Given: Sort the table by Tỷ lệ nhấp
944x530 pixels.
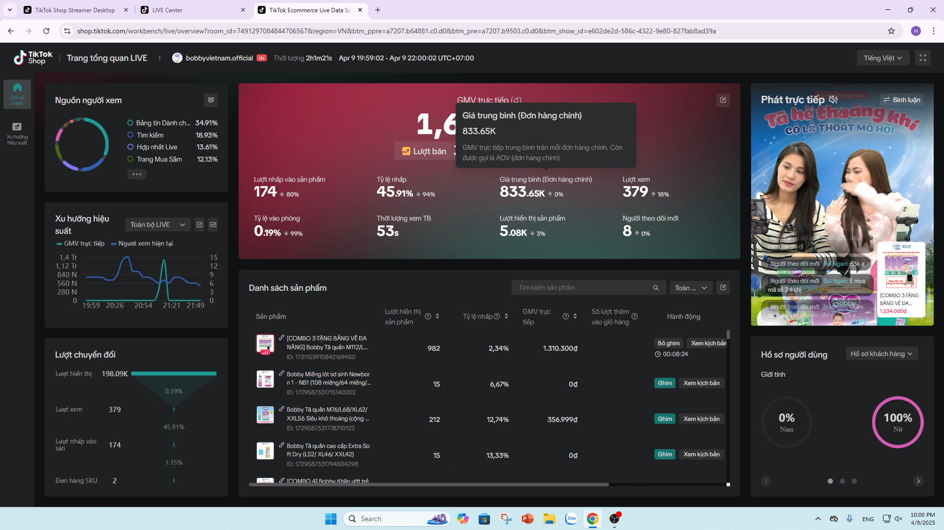Looking at the screenshot, I should pyautogui.click(x=506, y=316).
